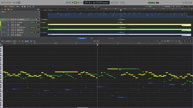
Task: Toggle the Mixer button in control bar
Action: (16, 3)
